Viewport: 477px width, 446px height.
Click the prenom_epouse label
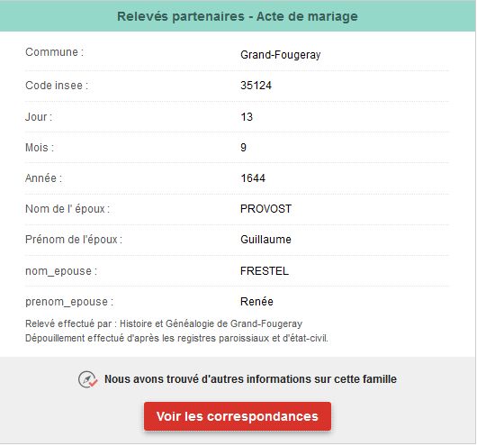[x=69, y=302]
